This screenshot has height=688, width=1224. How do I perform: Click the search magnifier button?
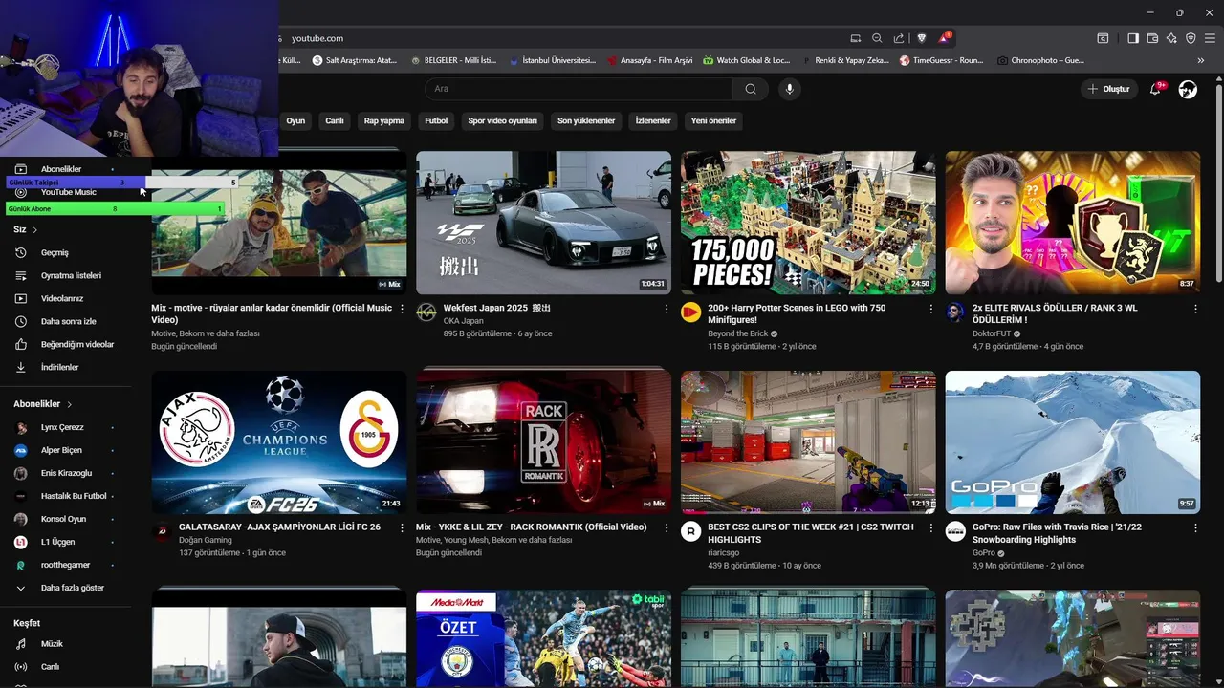click(751, 89)
